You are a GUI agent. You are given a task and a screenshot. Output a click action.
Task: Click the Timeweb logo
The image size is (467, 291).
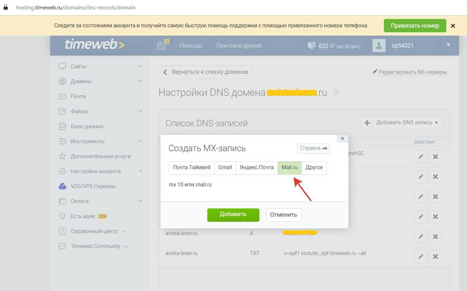[95, 45]
